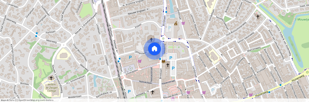Click the bus stop square above 'Achtermeulenlaan' text
The width and height of the screenshot is (309, 102).
tap(280, 85)
